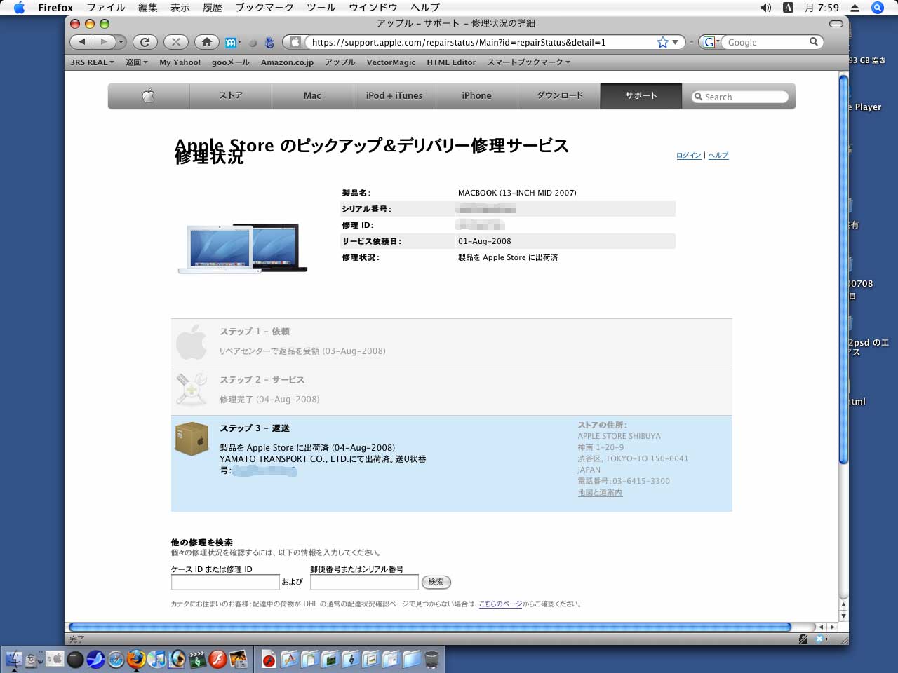
Task: Open the Trash in the Dock
Action: 431,659
